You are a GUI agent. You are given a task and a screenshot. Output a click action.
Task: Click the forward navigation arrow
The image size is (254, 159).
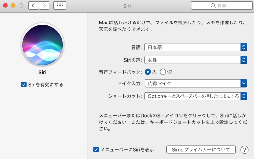click(44, 6)
